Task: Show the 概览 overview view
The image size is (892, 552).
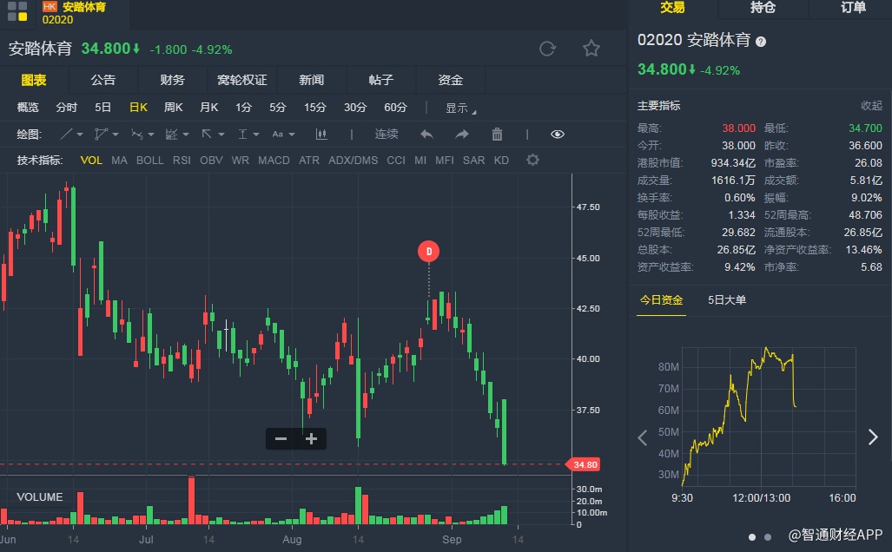Action: [x=28, y=108]
